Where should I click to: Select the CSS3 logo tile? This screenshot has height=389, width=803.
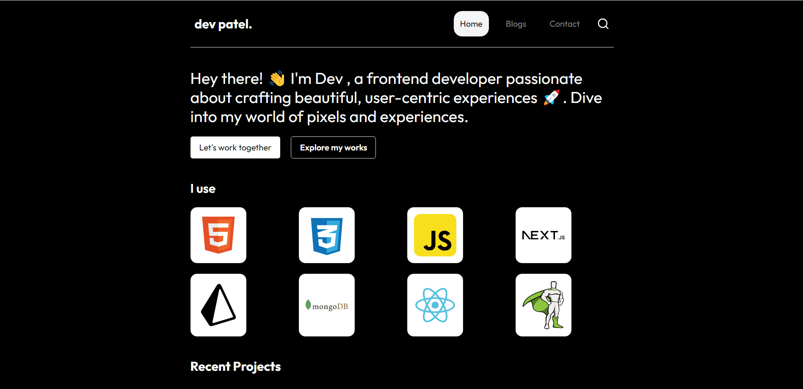pyautogui.click(x=327, y=235)
